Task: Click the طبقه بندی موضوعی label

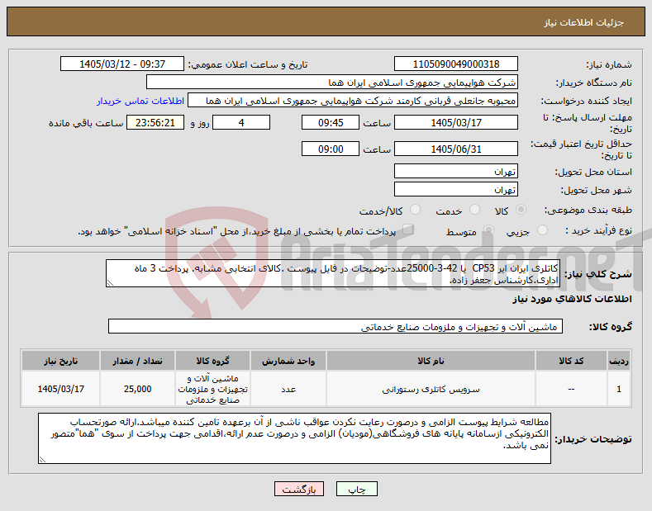Action: [x=588, y=211]
